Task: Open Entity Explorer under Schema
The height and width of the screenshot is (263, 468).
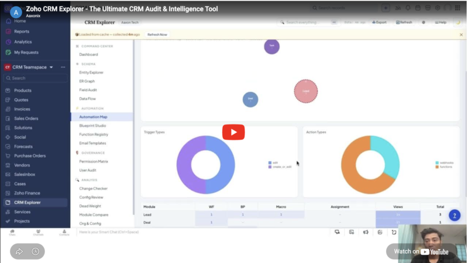Action: point(91,72)
